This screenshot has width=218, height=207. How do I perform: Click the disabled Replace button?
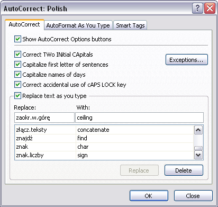(139, 170)
